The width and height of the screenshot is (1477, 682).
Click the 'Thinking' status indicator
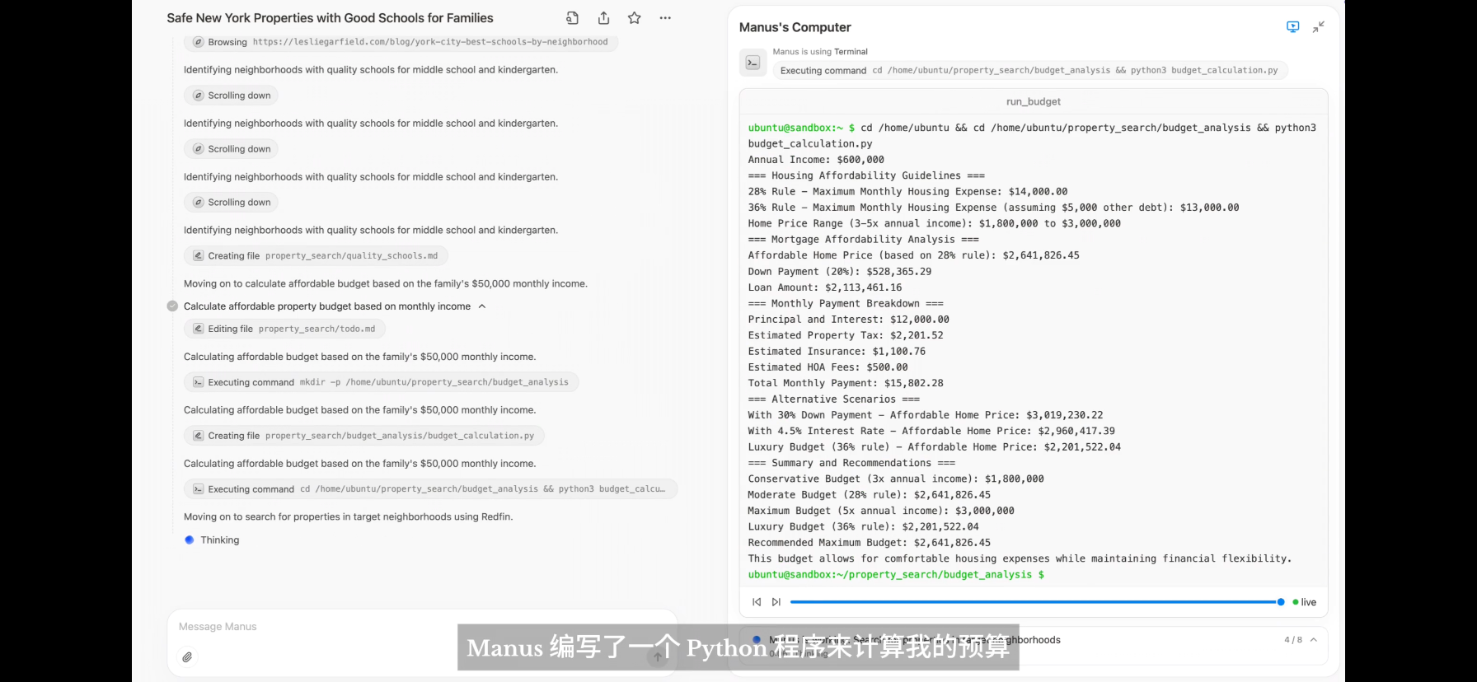pyautogui.click(x=212, y=540)
